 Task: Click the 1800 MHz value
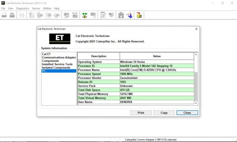pos(157,74)
